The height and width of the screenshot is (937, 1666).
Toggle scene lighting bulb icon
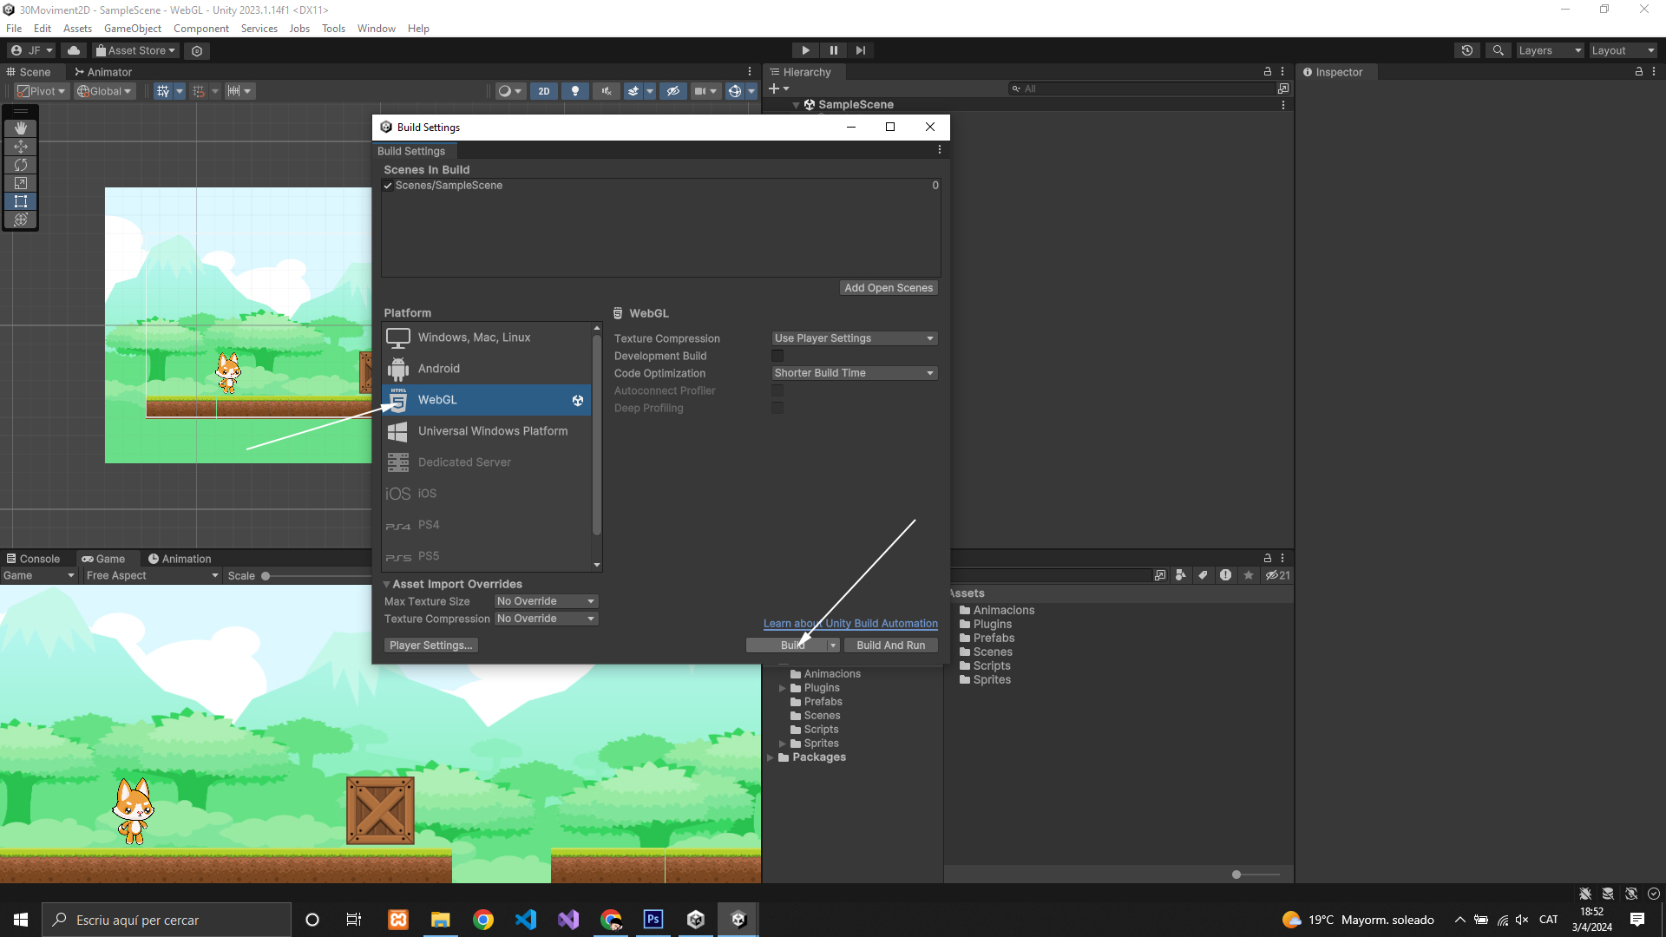pos(574,91)
